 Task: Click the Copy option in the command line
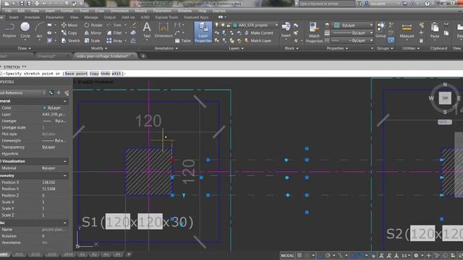coord(94,74)
